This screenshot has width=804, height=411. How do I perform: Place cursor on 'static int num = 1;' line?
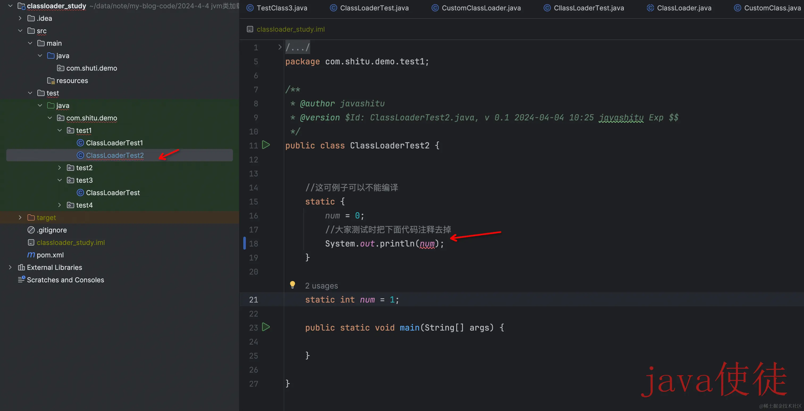click(352, 300)
